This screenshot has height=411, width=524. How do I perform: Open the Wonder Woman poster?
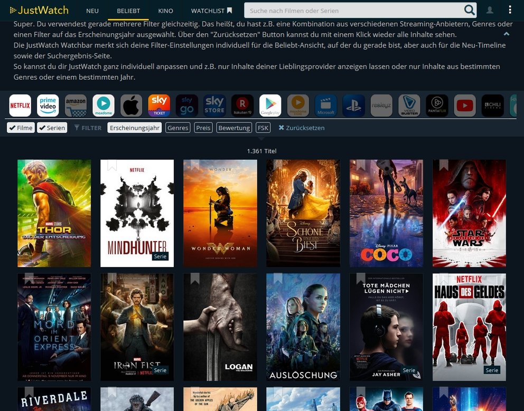click(x=220, y=213)
